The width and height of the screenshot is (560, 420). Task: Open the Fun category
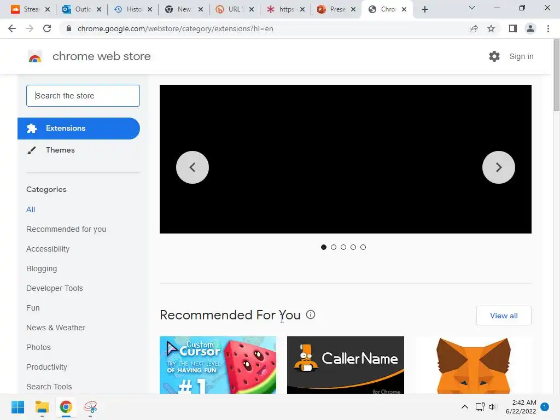[33, 308]
